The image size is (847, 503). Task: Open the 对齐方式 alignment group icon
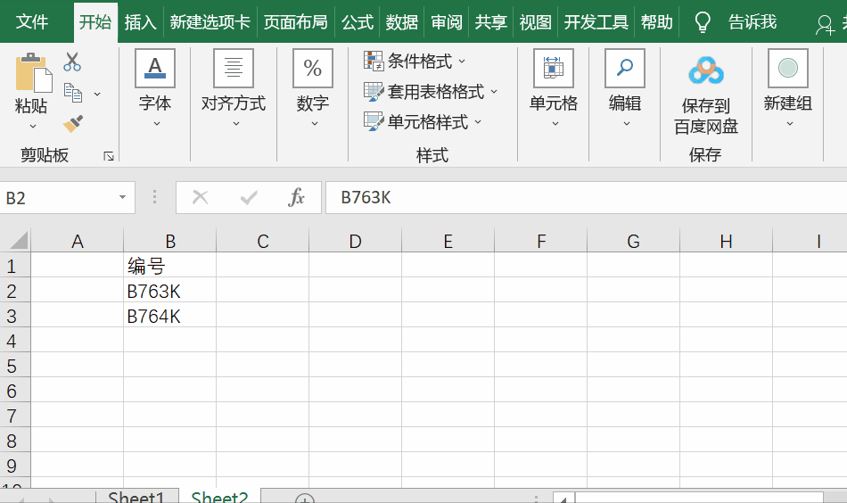(234, 68)
